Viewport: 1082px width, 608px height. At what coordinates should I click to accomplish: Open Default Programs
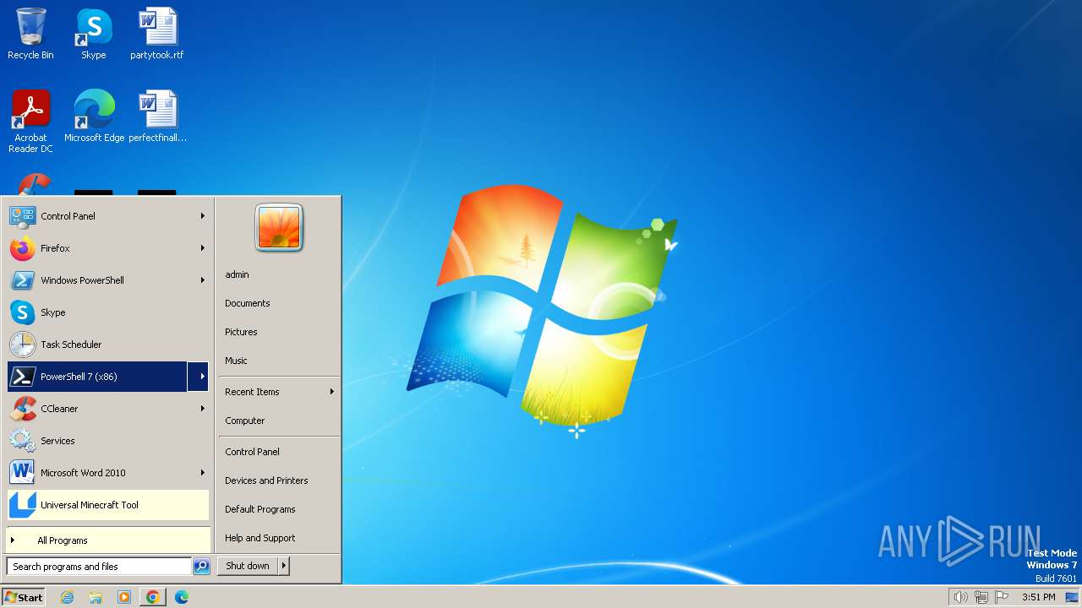point(279,509)
